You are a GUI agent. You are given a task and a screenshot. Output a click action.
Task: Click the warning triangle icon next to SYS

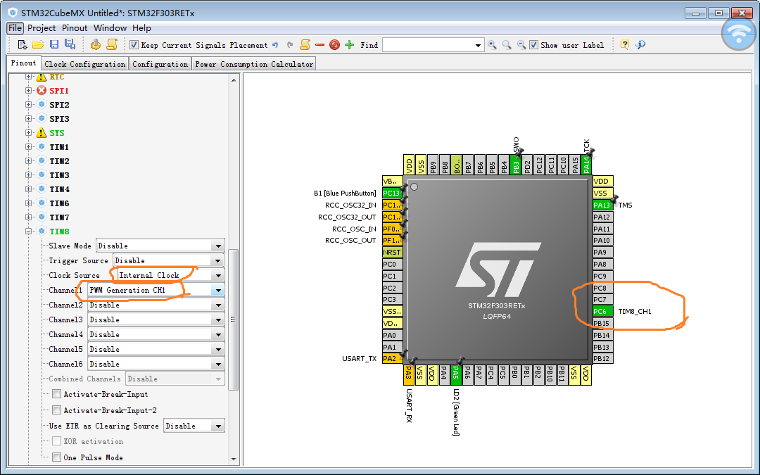pyautogui.click(x=42, y=132)
